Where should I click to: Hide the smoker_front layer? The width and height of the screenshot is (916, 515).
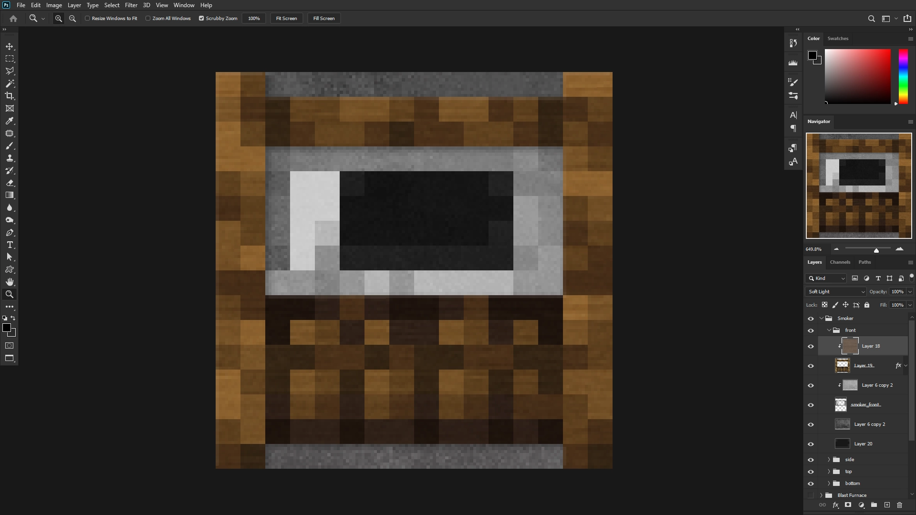coord(812,404)
